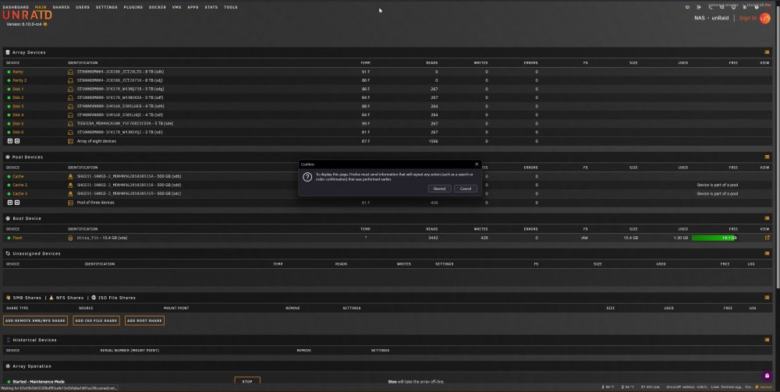Click the disk icon in the Disk 3 row

pos(71,106)
